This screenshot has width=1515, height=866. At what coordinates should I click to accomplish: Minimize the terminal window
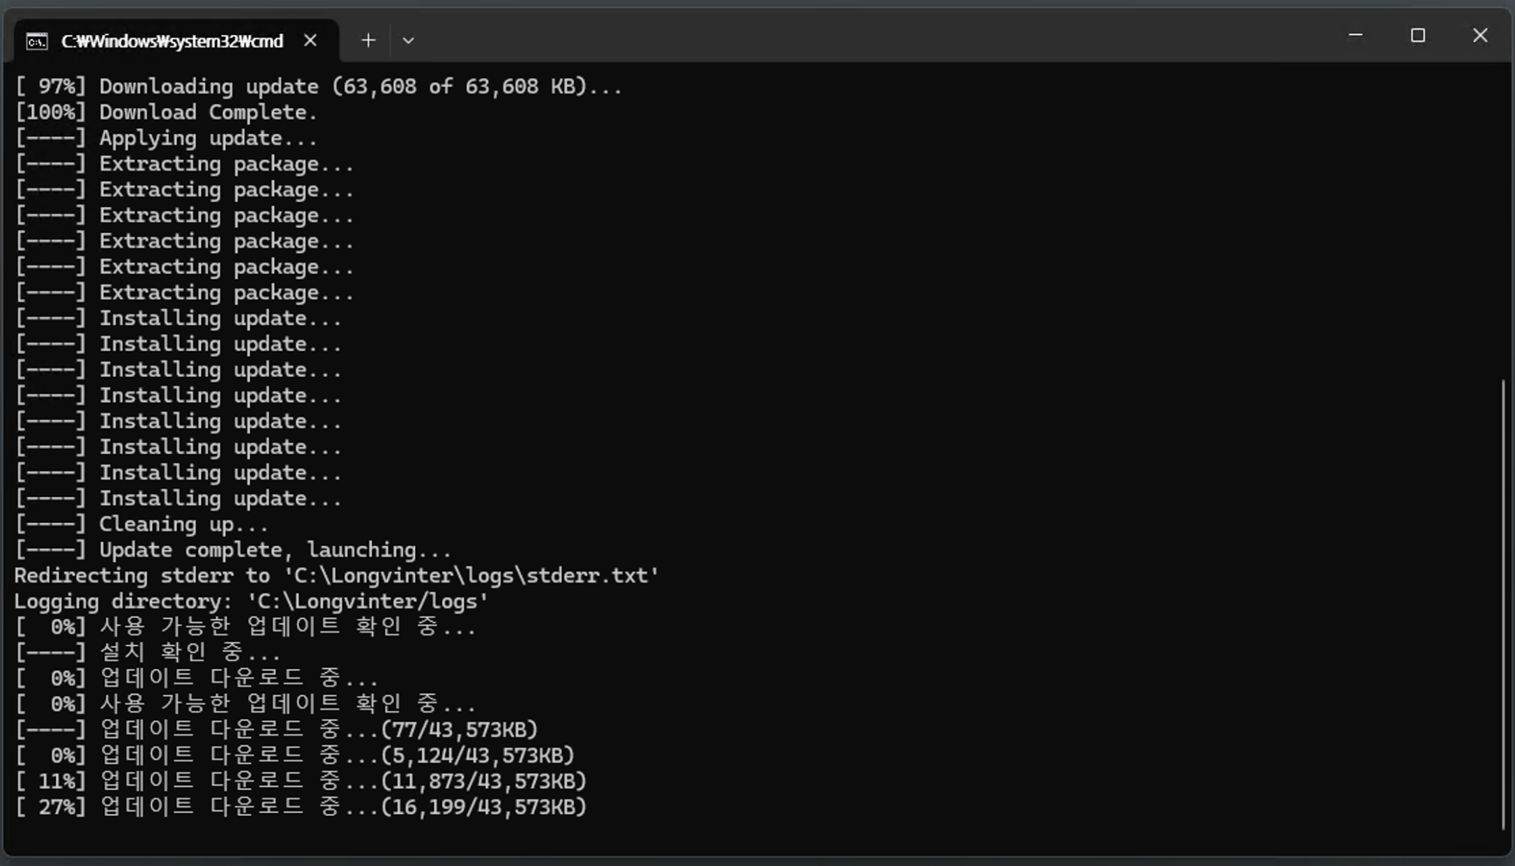1355,35
